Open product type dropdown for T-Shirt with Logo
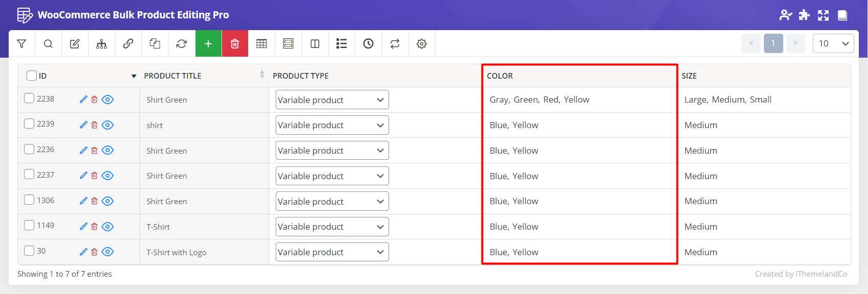 coord(332,252)
